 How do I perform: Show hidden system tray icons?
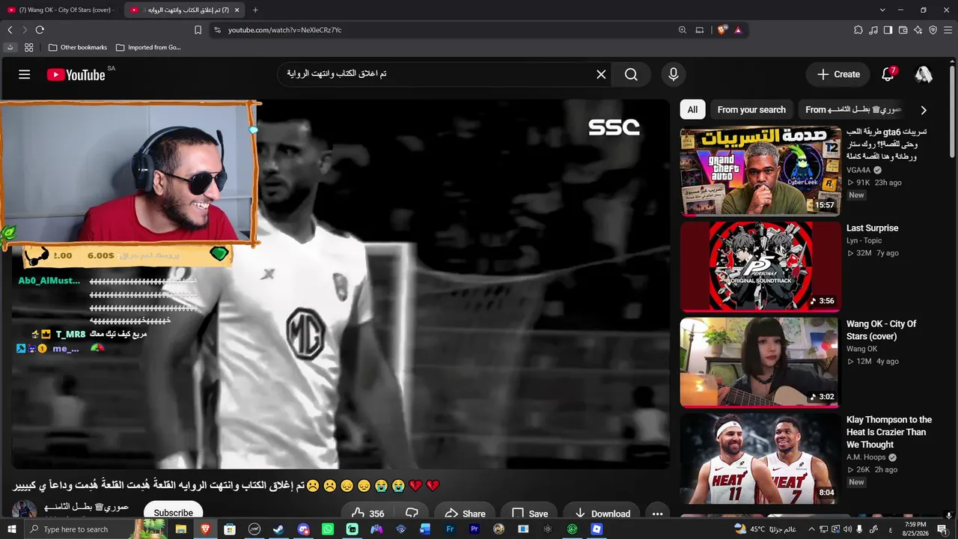tap(811, 529)
